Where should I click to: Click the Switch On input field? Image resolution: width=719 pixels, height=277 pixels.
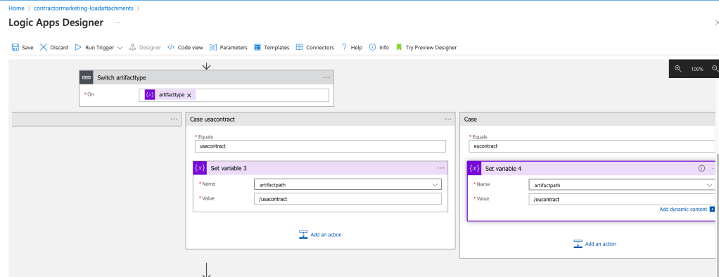(x=234, y=95)
